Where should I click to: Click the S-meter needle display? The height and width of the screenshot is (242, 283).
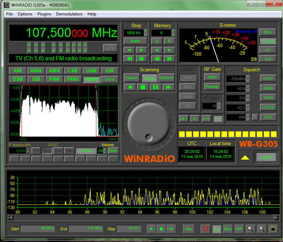point(218,46)
